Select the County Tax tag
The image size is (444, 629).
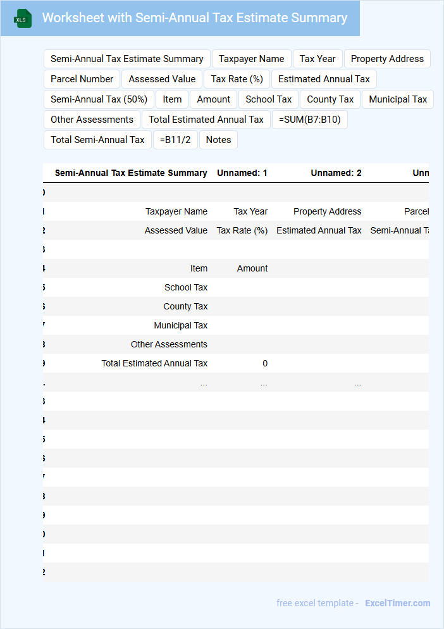330,99
